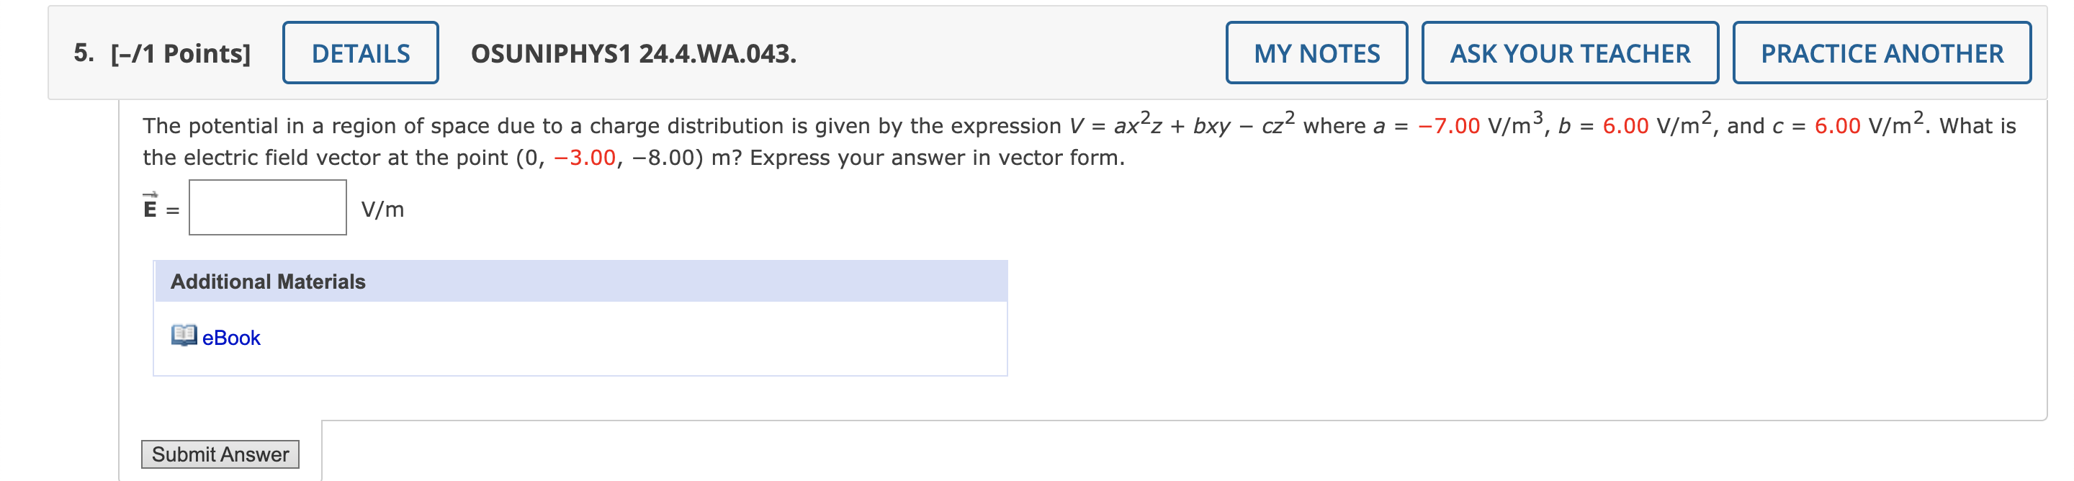Click the red 6.00 value for b
2074x481 pixels.
(1625, 126)
